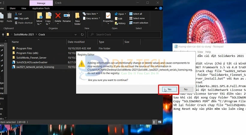
Task: Create a New folder
Action: 77,19
